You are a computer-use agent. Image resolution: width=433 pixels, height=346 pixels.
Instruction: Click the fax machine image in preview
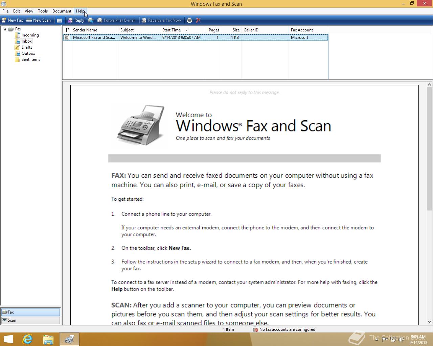click(141, 125)
